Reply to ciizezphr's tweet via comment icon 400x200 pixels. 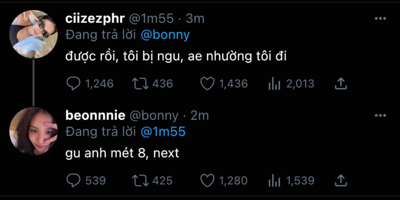tap(73, 84)
